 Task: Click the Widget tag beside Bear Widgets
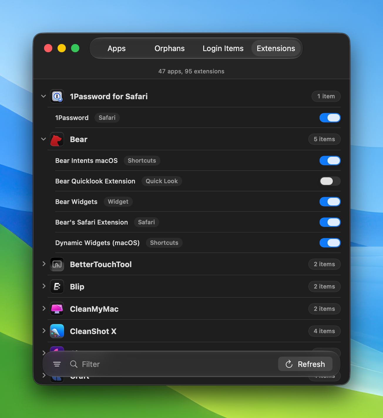pyautogui.click(x=118, y=202)
